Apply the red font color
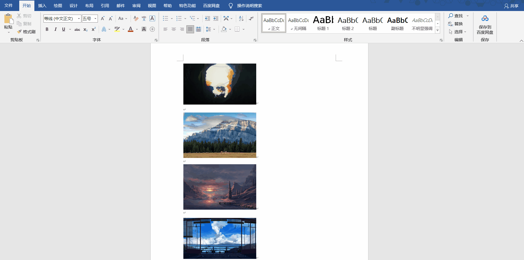 [131, 29]
